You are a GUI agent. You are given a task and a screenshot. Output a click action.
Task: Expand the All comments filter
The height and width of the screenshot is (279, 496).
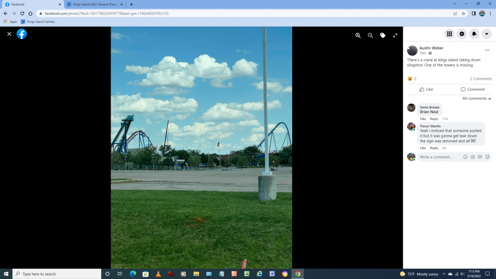pos(477,99)
